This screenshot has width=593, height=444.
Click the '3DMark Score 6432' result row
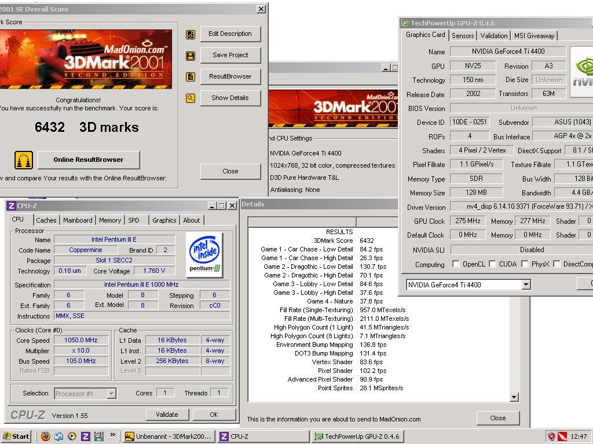tap(343, 240)
